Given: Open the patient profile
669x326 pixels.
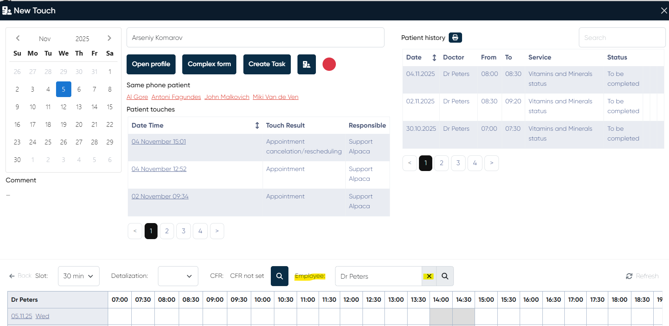Looking at the screenshot, I should pos(151,64).
